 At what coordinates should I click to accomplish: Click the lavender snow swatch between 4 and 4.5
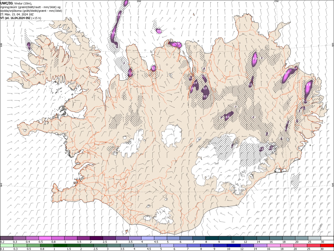147,238
